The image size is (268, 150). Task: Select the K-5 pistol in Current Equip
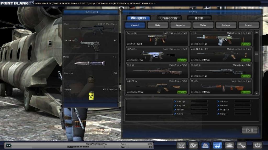point(90,46)
